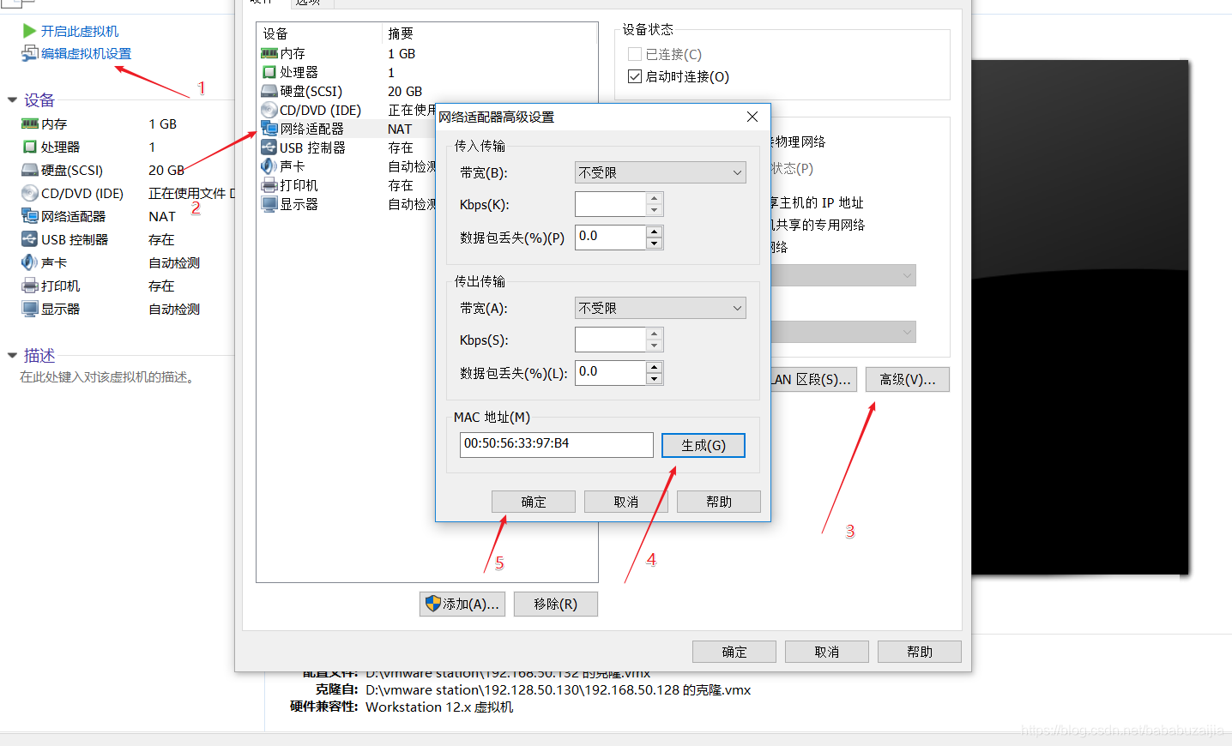1232x746 pixels.
Task: Open the 编辑虚拟机设置 link
Action: (87, 53)
